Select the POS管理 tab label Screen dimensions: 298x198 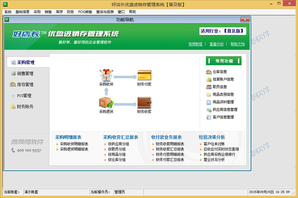pos(24,95)
